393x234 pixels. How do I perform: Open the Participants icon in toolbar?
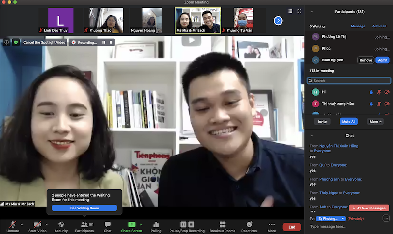(x=84, y=225)
